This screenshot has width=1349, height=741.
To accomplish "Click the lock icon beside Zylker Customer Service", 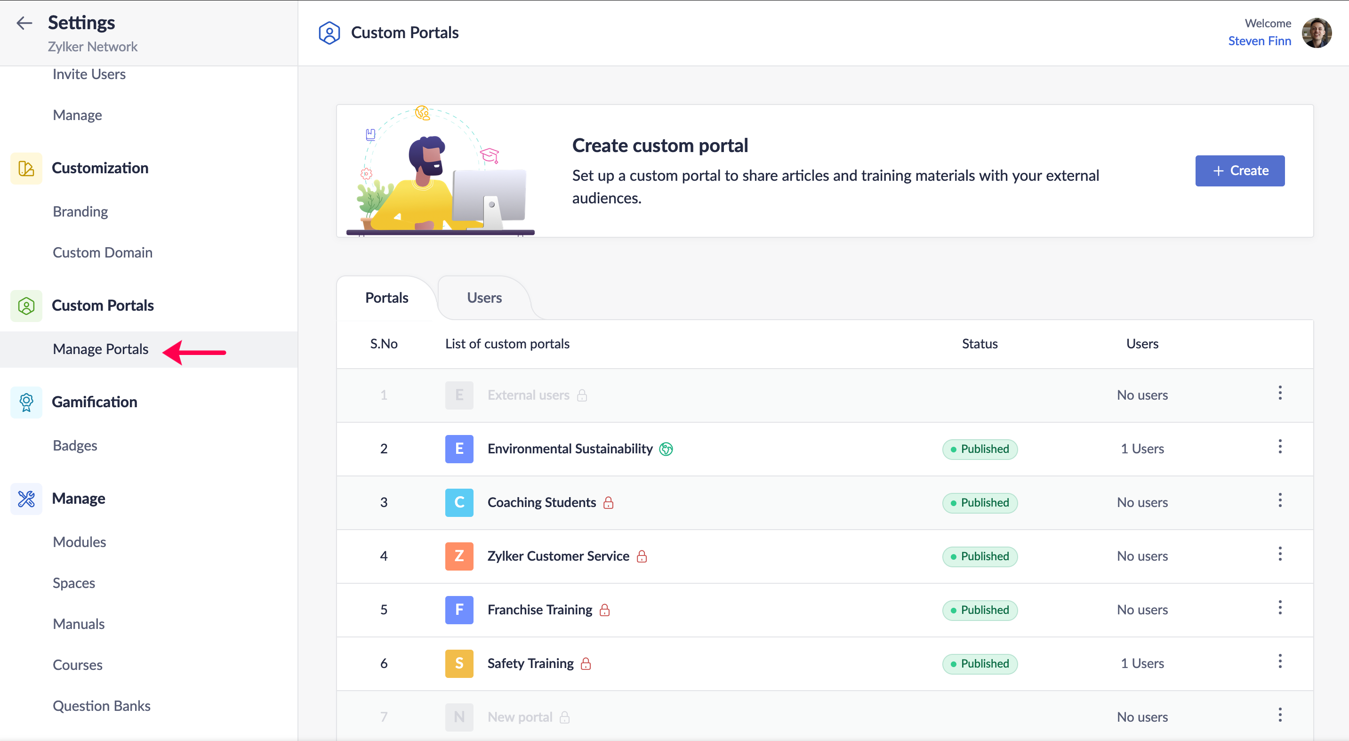I will 642,556.
